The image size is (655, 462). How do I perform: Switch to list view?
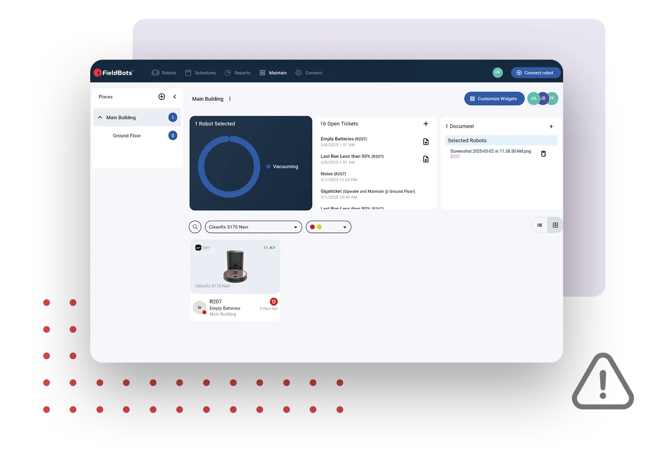540,225
